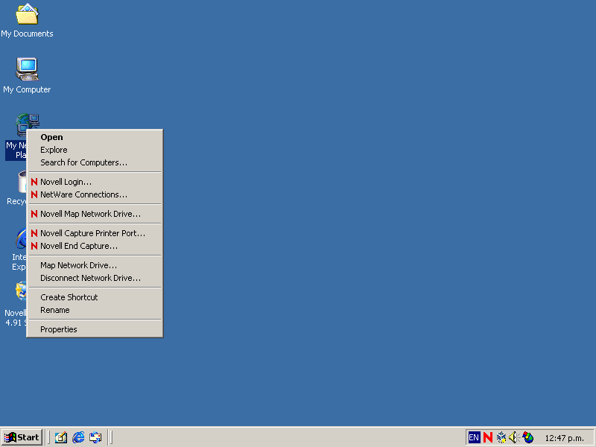This screenshot has height=447, width=596.
Task: Choose Disconnect Network Drive... entry
Action: [x=95, y=278]
